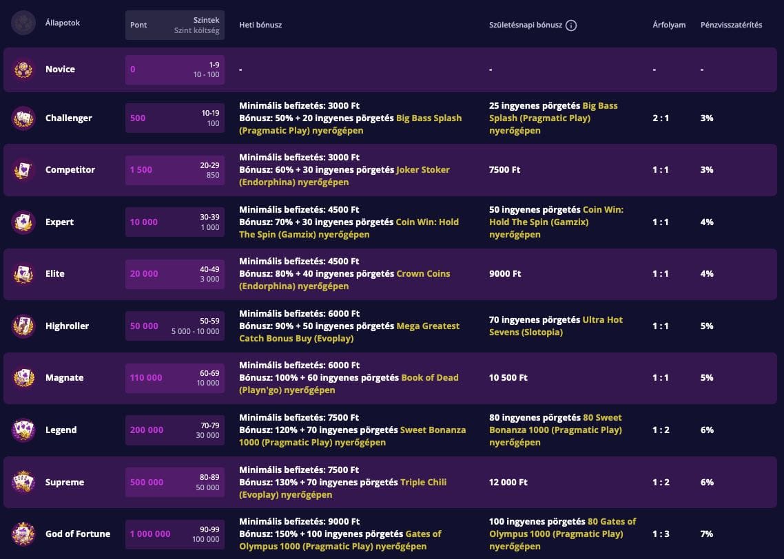The width and height of the screenshot is (784, 559).
Task: Click the Expert rank badge icon
Action: (23, 222)
